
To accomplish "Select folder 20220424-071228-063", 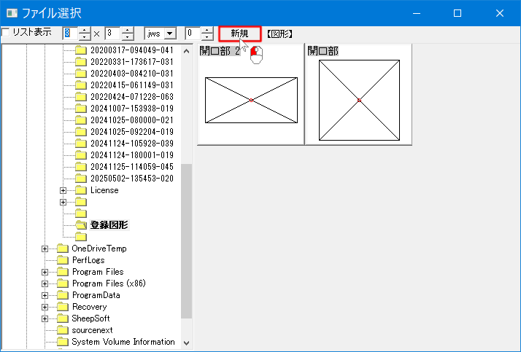I will (x=132, y=96).
